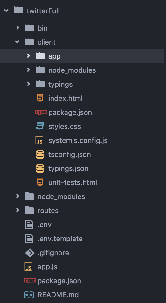Collapse the client folder chevron
This screenshot has height=303, width=166.
click(17, 42)
